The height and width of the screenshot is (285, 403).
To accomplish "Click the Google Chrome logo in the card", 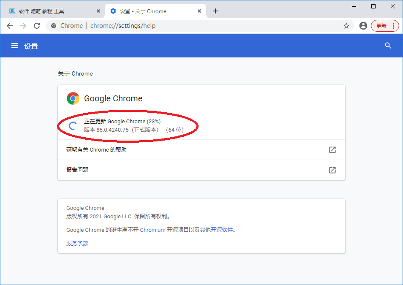I will (73, 98).
